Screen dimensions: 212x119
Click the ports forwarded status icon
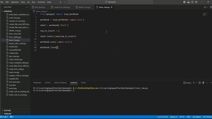pyautogui.click(x=12, y=117)
